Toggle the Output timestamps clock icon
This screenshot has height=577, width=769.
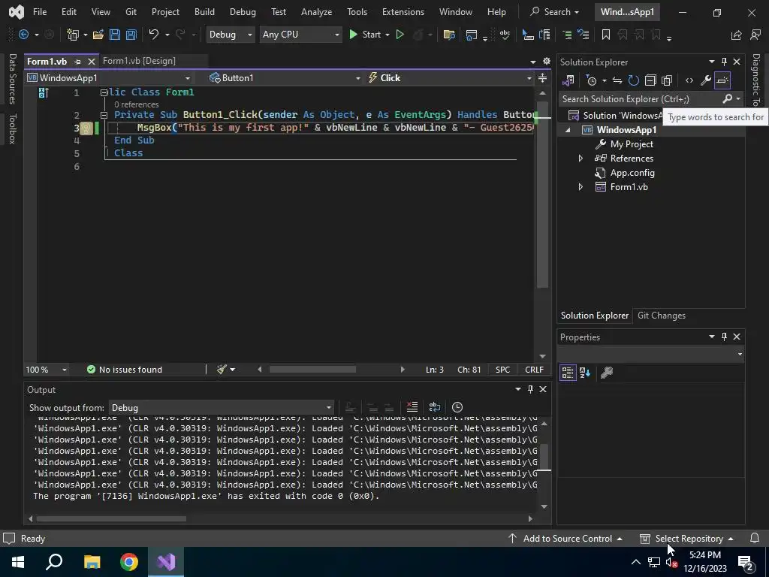click(457, 407)
